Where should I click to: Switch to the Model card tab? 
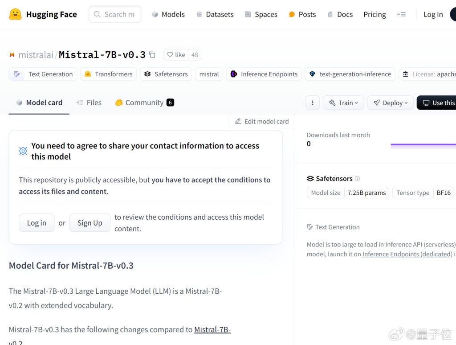click(39, 103)
